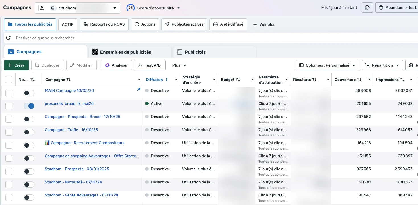Select checkbox for Studhom - Vente Advantage+ row

(x=9, y=198)
